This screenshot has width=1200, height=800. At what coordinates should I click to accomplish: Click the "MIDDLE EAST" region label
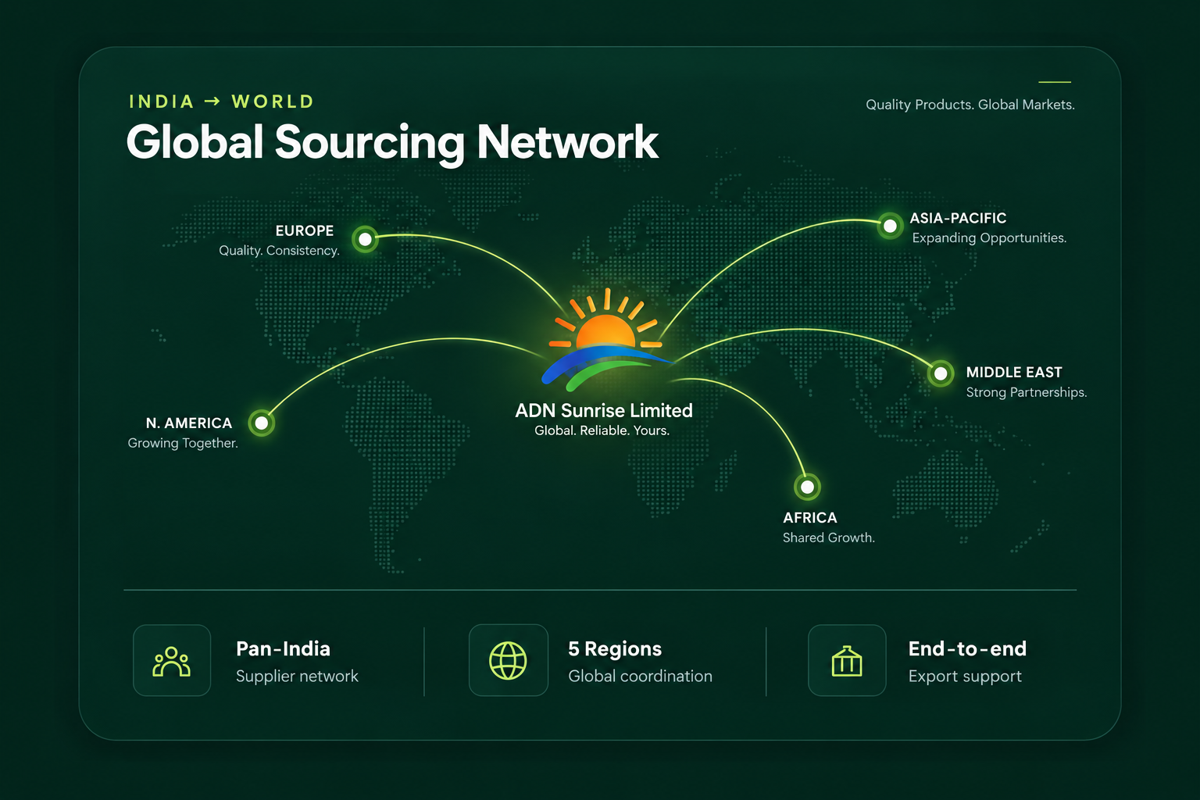(x=1014, y=372)
